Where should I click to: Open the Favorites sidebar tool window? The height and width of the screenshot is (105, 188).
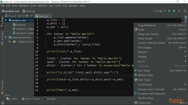pyautogui.click(x=2, y=87)
